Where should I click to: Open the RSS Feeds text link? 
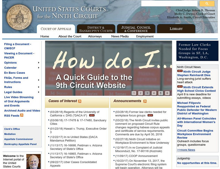tap(12, 116)
